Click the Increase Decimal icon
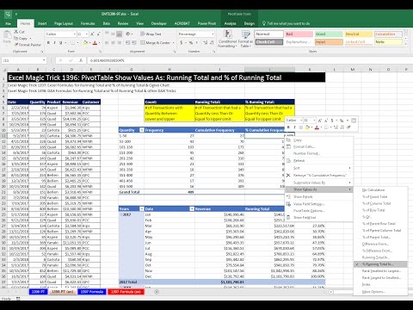 click(x=206, y=43)
